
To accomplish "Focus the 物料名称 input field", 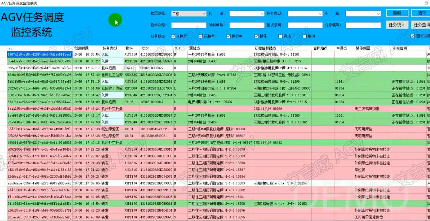I will tap(188, 25).
